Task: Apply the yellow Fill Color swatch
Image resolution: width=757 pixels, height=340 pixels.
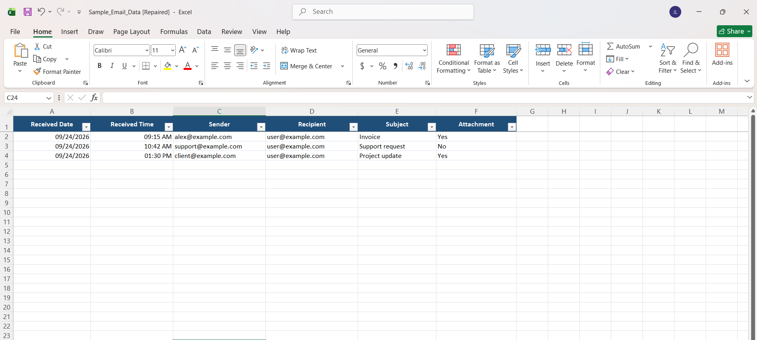Action: coord(167,66)
